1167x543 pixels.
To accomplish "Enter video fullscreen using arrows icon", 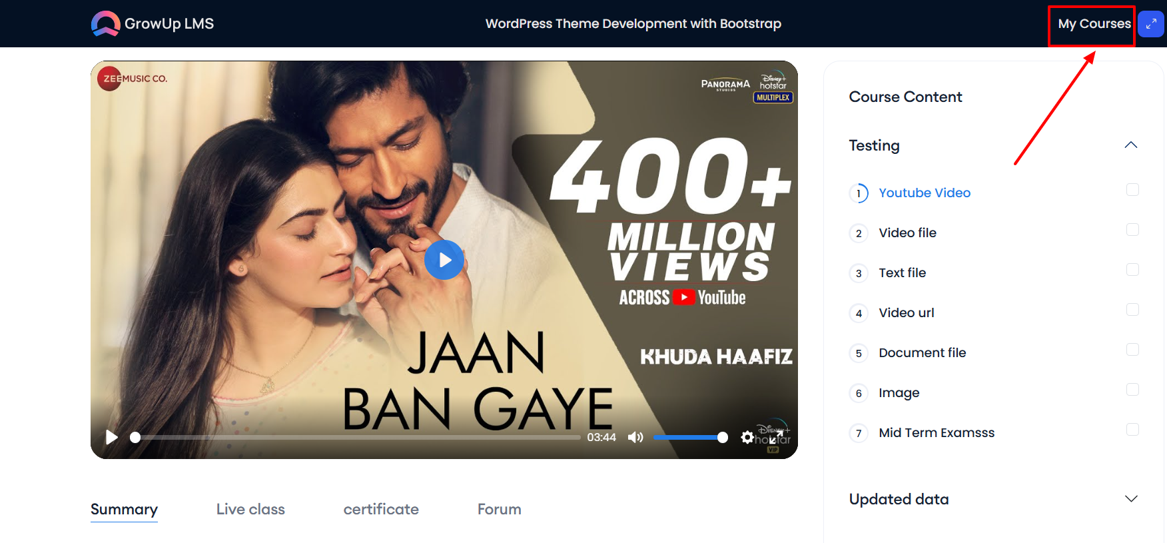I will coord(776,437).
